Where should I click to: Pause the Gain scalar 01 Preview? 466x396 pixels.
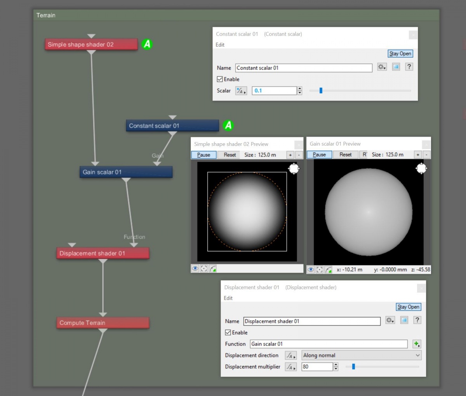pyautogui.click(x=319, y=155)
